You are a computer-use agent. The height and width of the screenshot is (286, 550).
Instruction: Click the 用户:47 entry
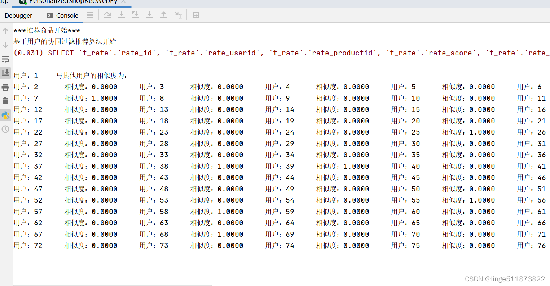coord(28,189)
